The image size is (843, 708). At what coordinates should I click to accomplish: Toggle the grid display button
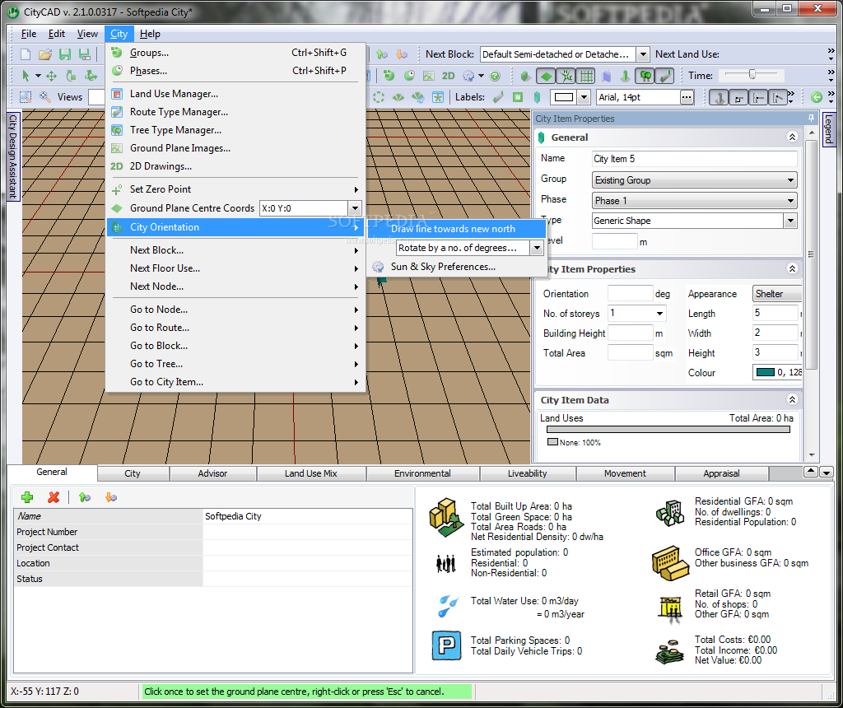[x=586, y=76]
